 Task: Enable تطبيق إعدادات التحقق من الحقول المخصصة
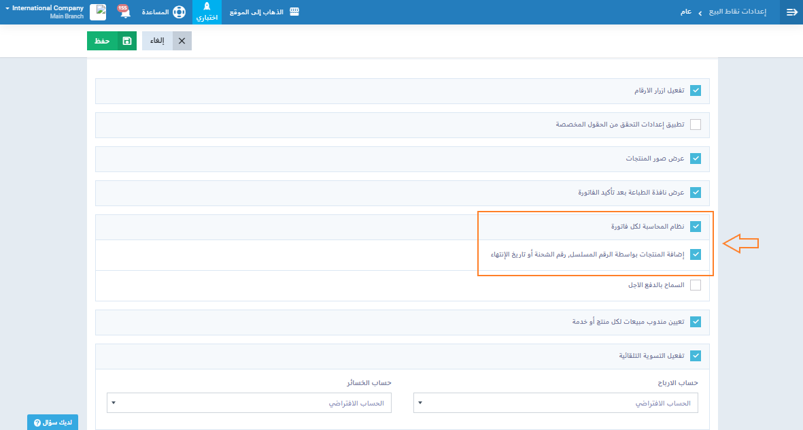(x=696, y=125)
